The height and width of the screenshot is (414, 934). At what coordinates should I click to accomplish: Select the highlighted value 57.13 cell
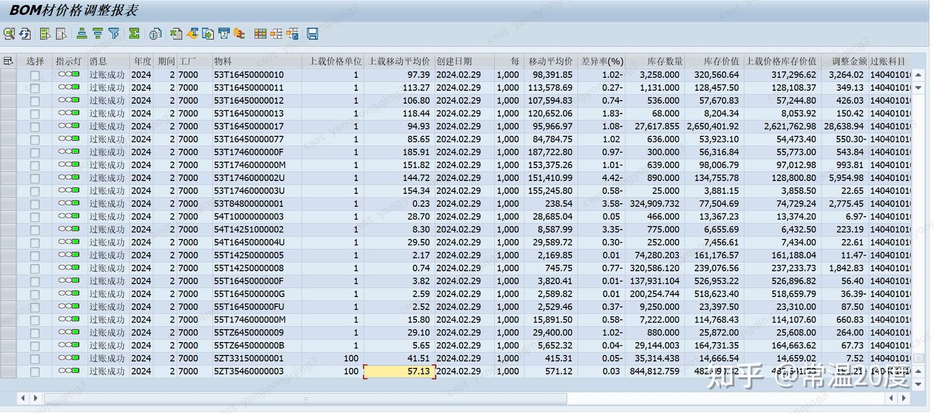tap(398, 371)
